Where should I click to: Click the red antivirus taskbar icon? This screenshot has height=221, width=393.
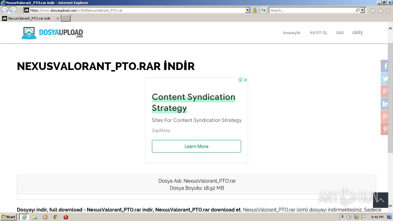pos(66,217)
